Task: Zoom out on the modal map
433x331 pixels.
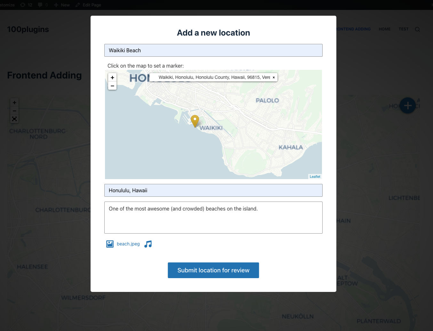Action: (x=112, y=86)
